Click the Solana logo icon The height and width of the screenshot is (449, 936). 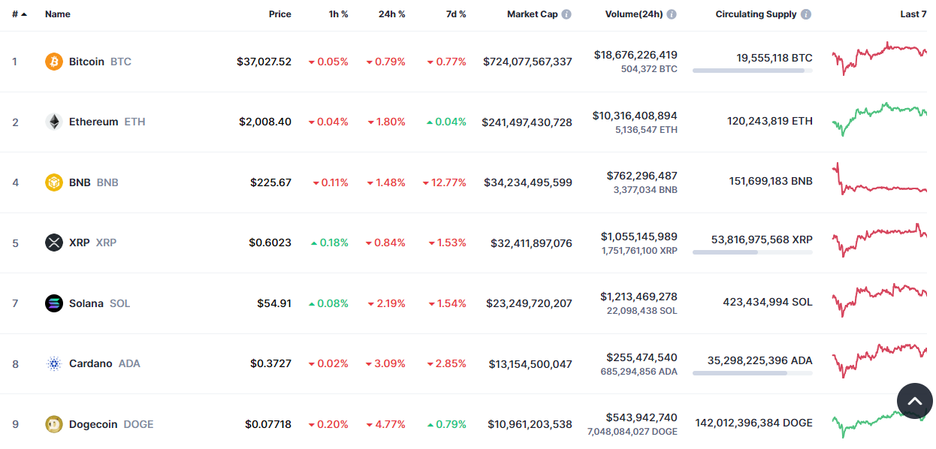coord(54,303)
